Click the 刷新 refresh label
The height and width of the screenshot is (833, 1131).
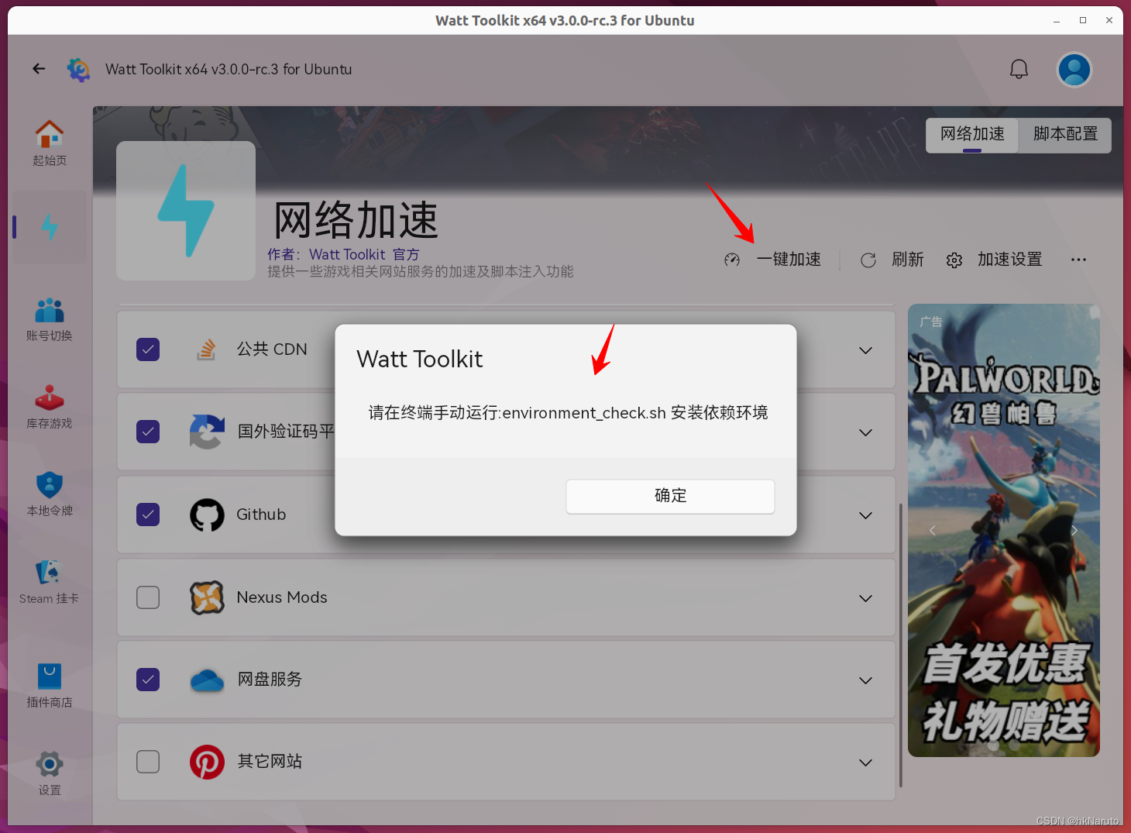point(908,260)
